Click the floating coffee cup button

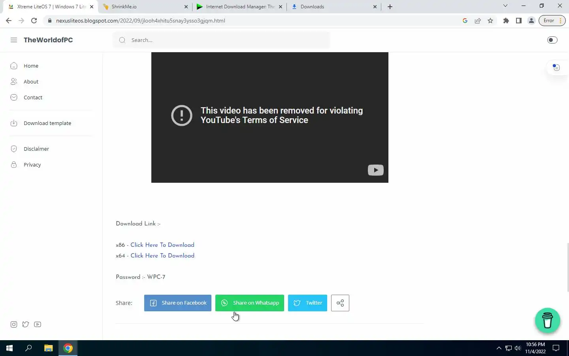point(547,320)
